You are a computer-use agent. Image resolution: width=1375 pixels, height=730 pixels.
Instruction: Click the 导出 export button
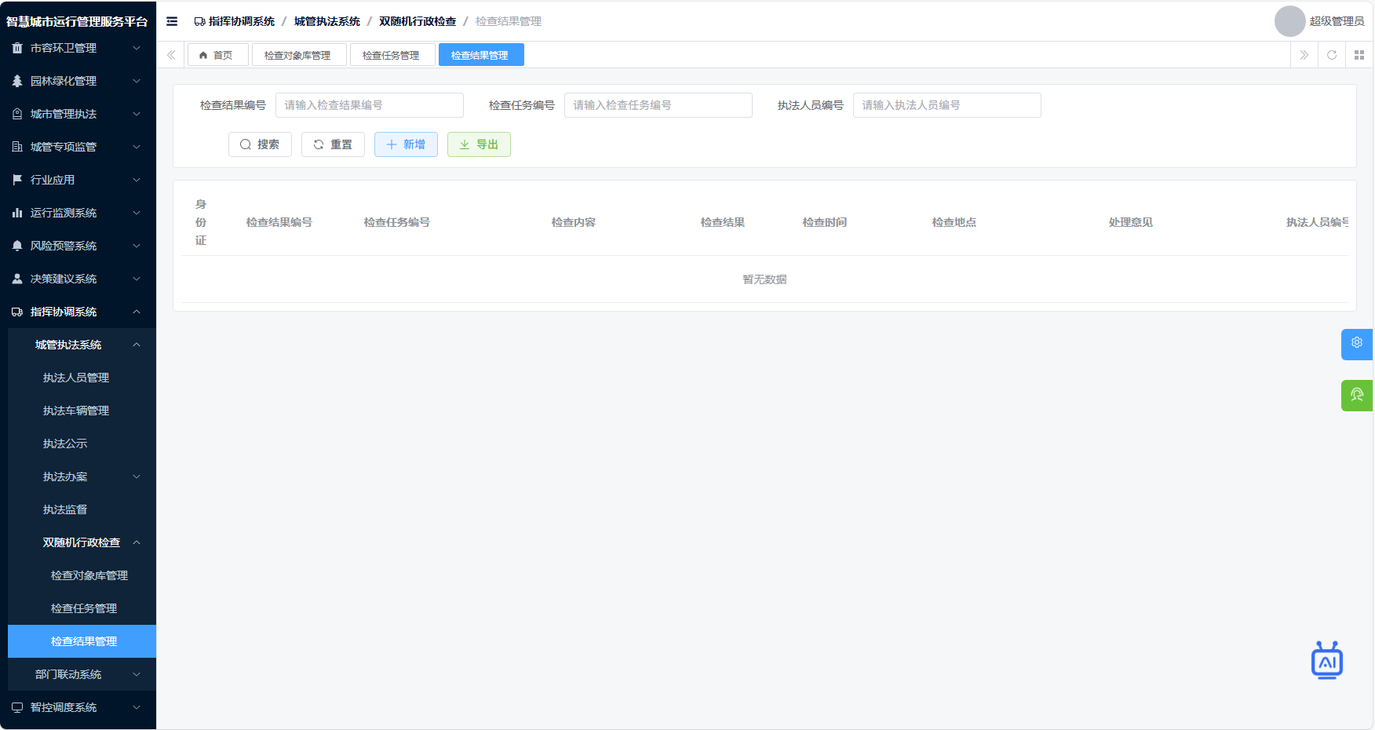(x=479, y=144)
